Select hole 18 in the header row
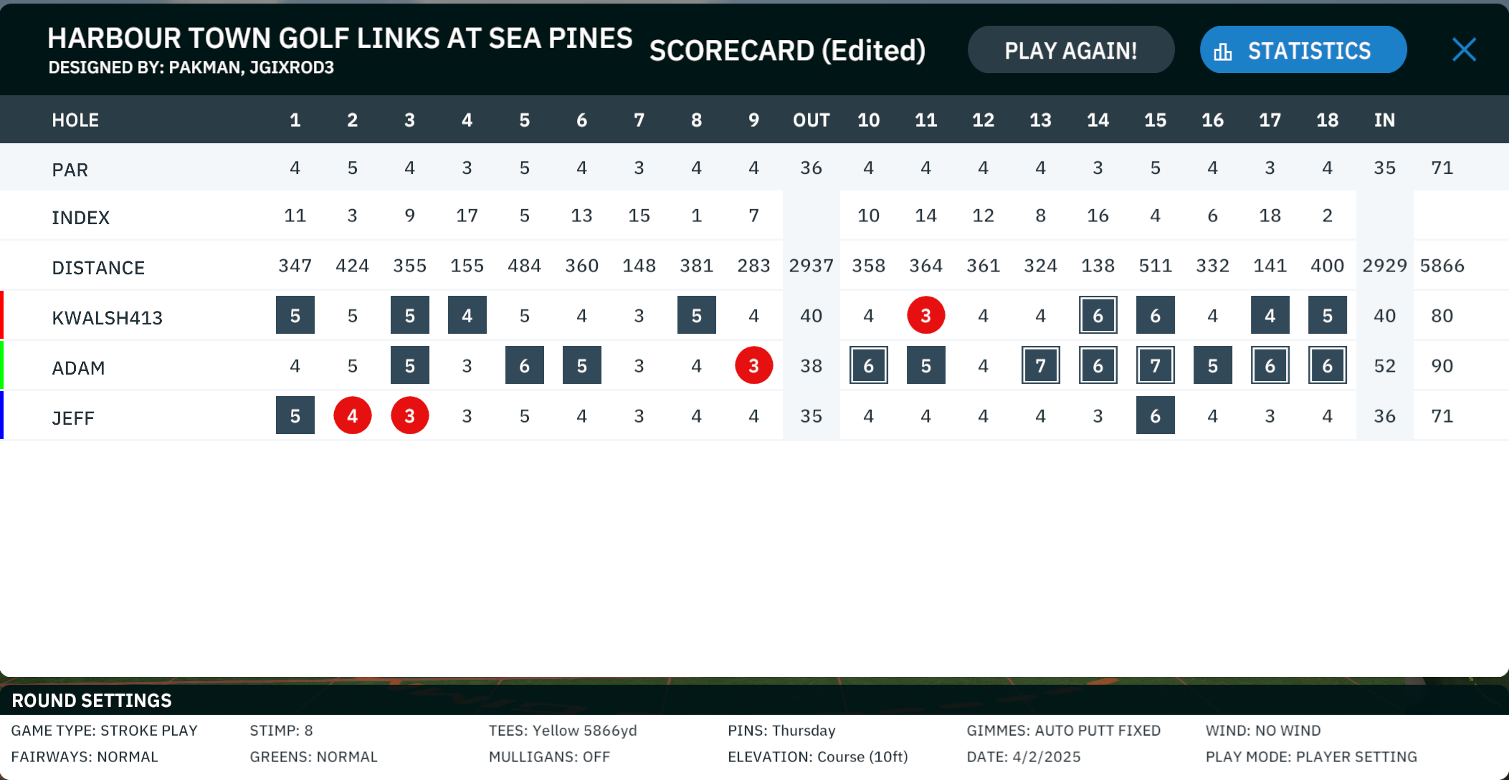 point(1328,120)
